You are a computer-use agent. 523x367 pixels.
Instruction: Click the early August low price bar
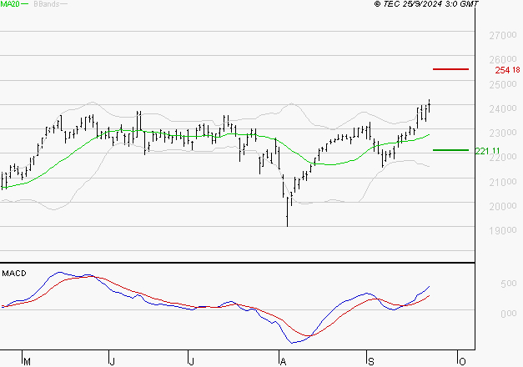tap(287, 212)
